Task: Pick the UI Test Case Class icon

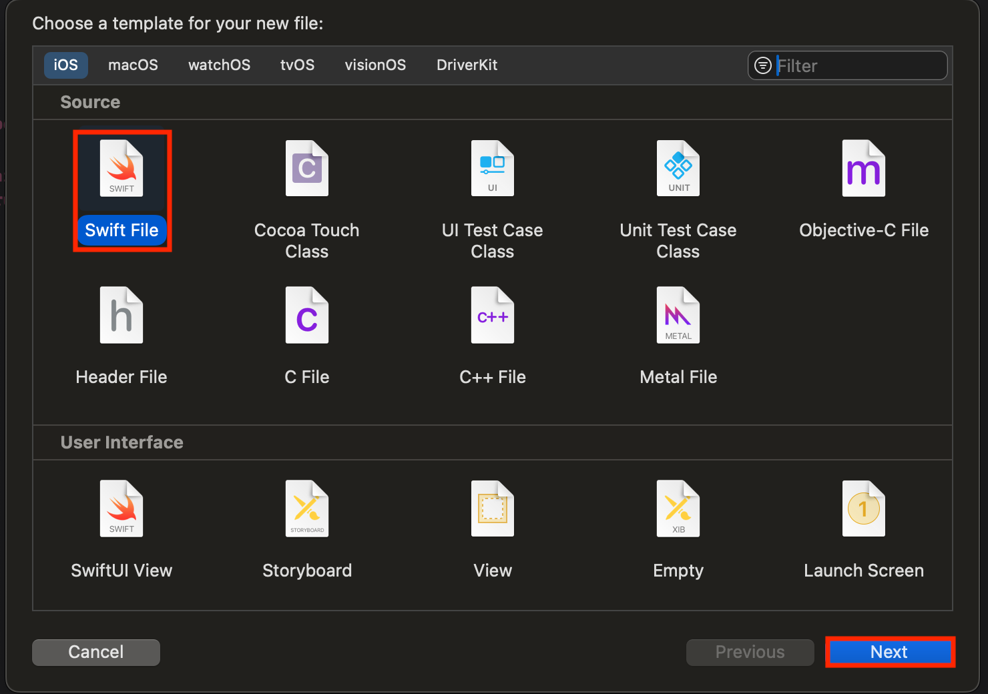Action: coord(492,169)
